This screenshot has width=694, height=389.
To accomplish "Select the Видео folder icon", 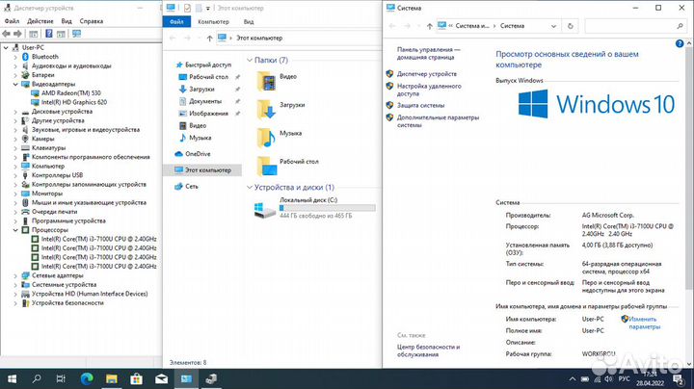I will tap(266, 81).
